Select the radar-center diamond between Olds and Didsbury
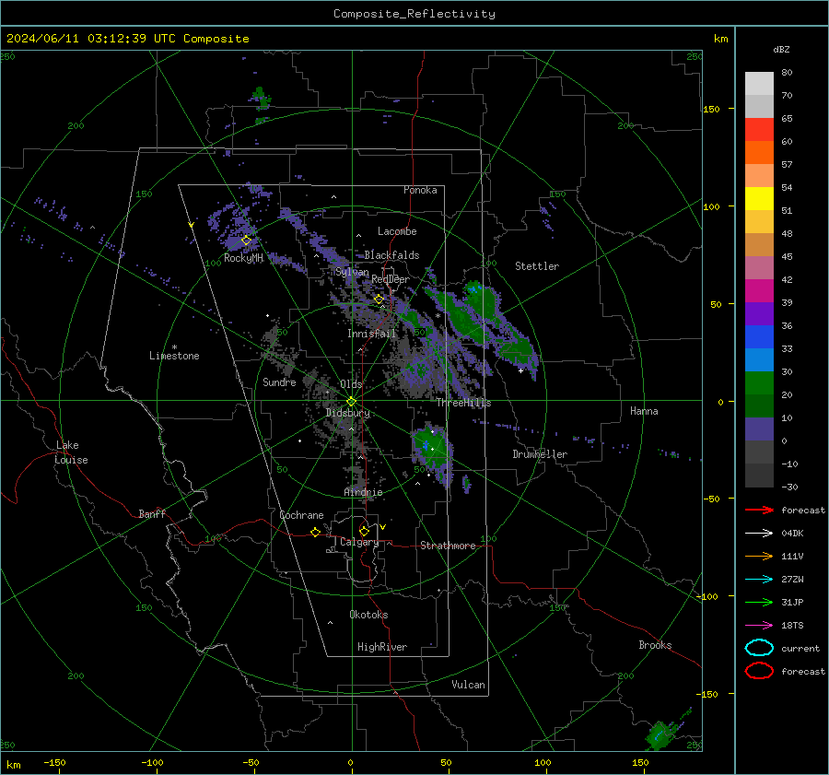 tap(351, 402)
